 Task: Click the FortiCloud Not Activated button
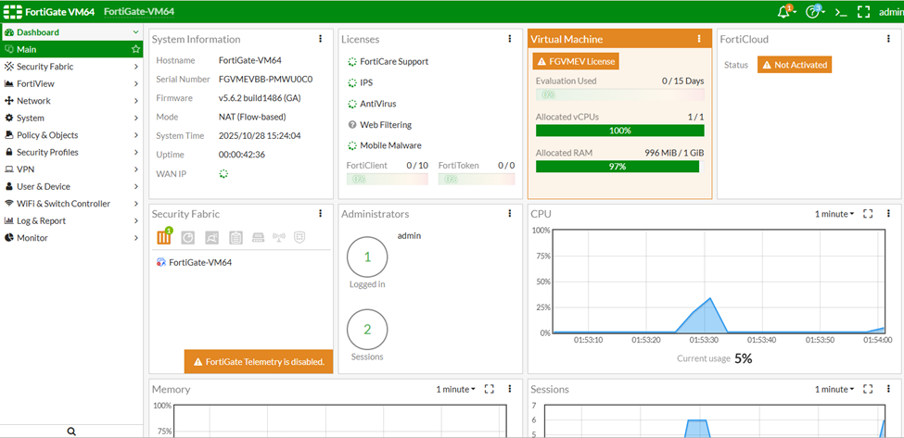[x=795, y=65]
